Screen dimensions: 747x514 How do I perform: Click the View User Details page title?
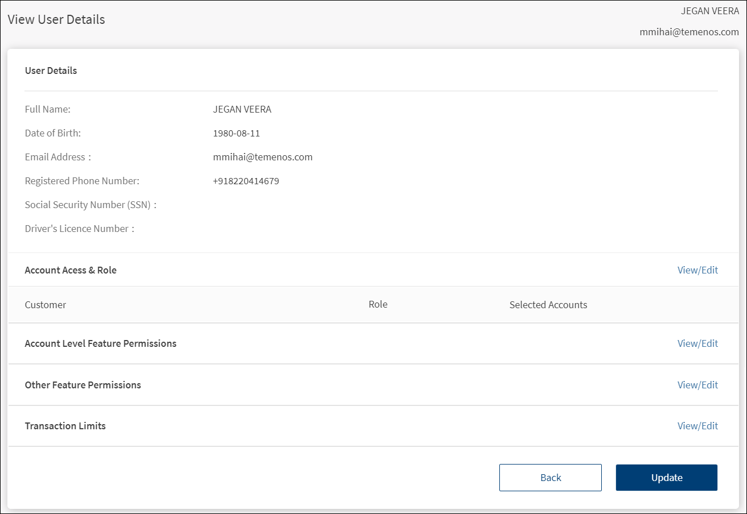tap(56, 19)
